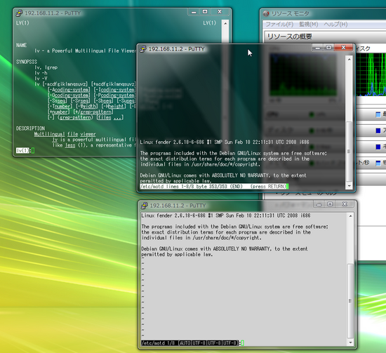Click the [+/grep-pattern] option text

(93, 112)
